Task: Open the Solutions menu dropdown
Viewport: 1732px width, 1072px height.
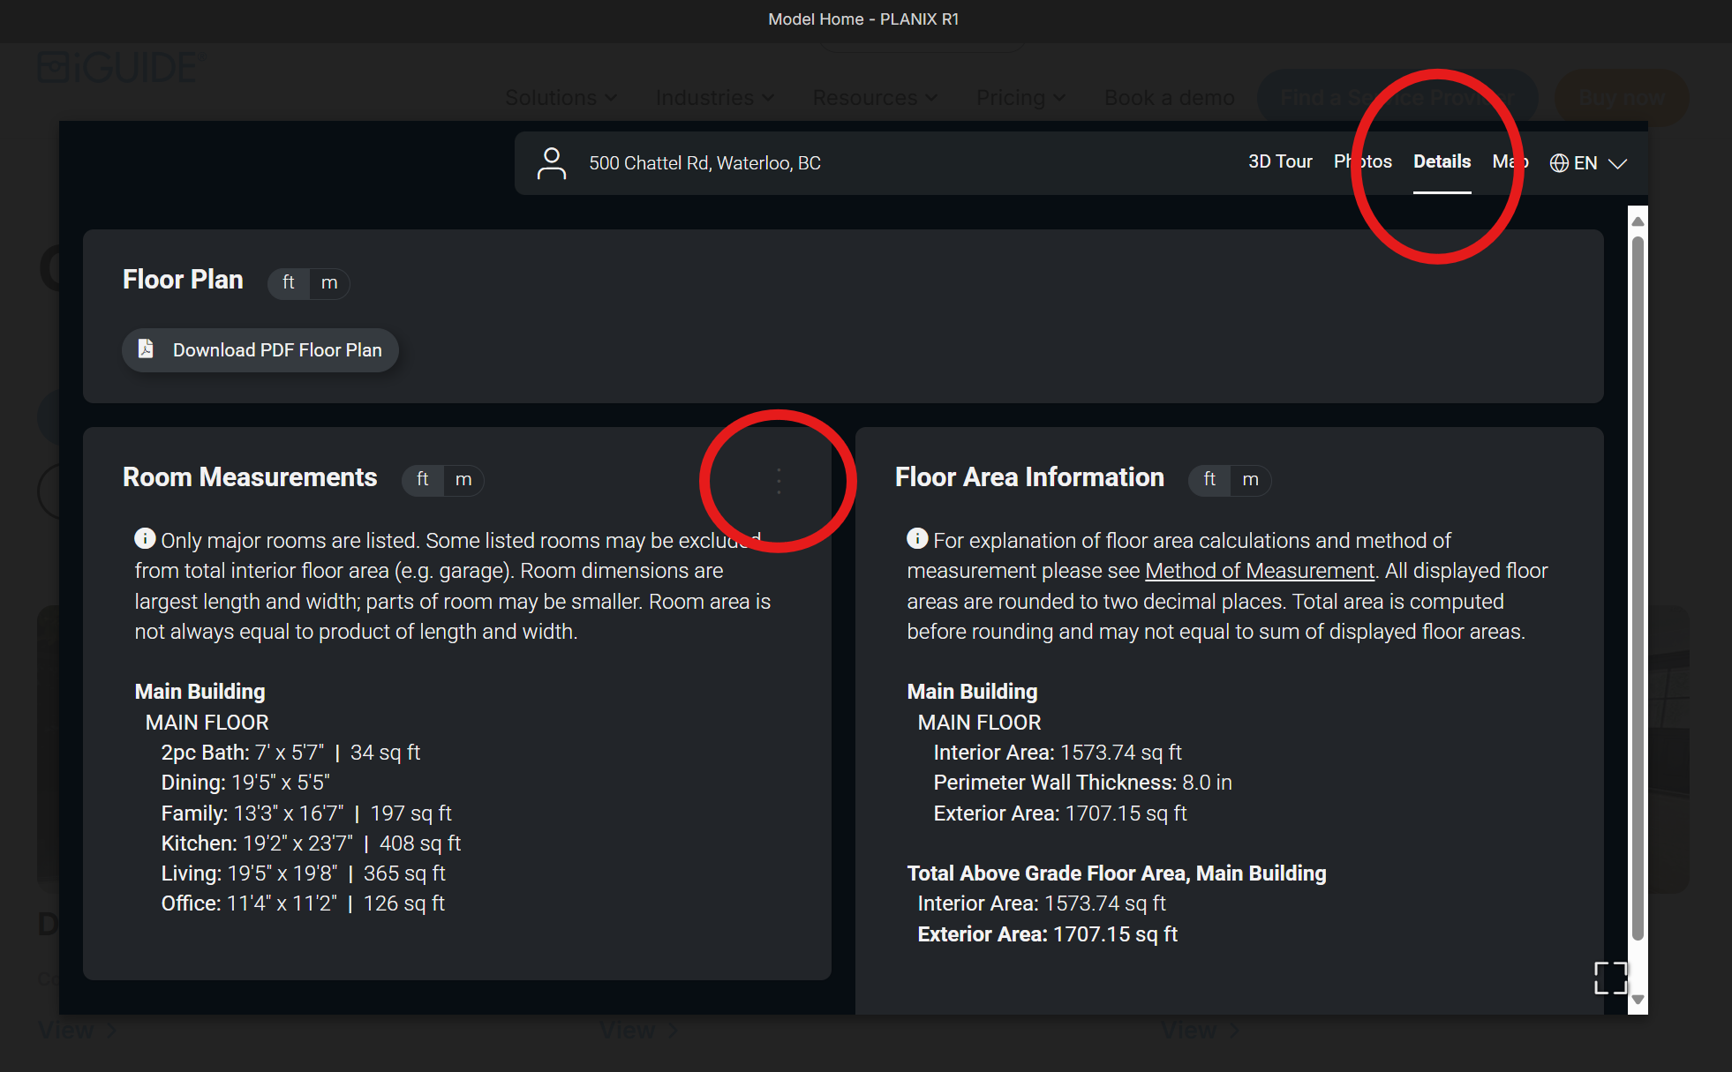Action: tap(561, 98)
